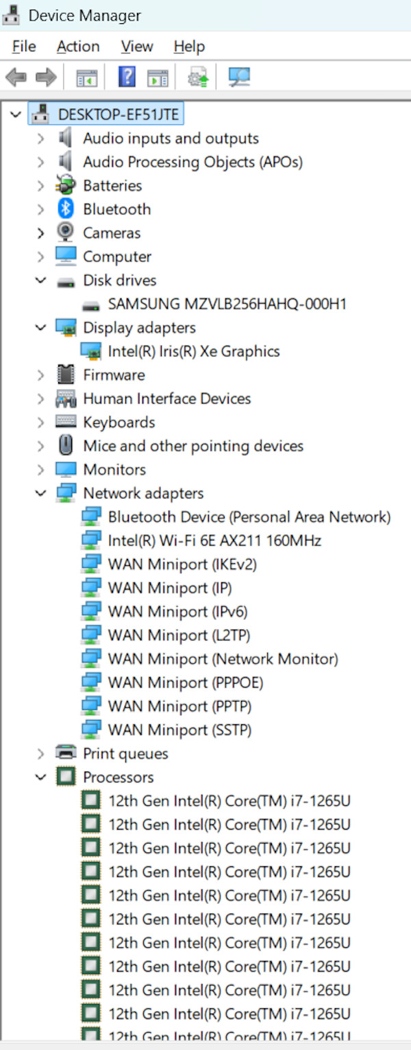Click the Back arrow toolbar icon
Screen dimensions: 411x1050
point(16,77)
